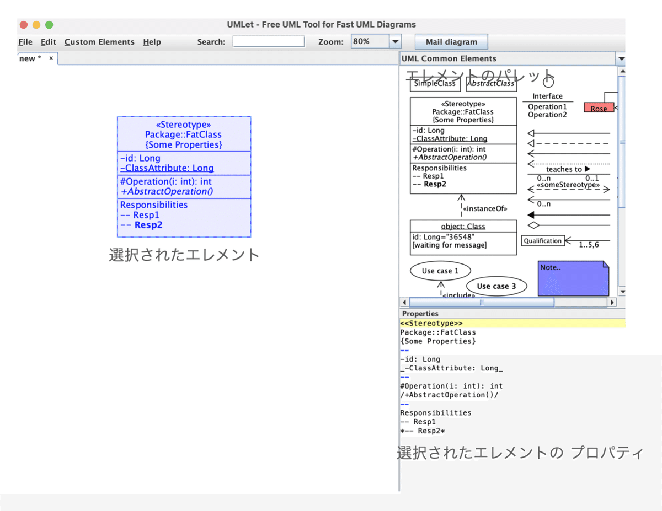
Task: Select the FatClass element on the canvas
Action: click(x=184, y=177)
